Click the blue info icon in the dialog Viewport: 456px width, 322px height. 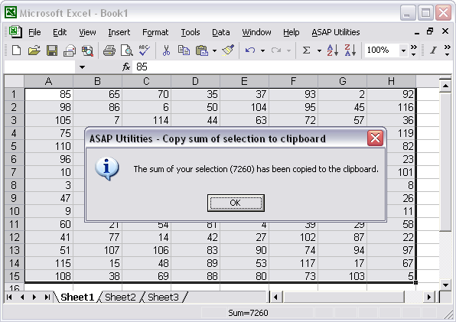click(x=107, y=169)
